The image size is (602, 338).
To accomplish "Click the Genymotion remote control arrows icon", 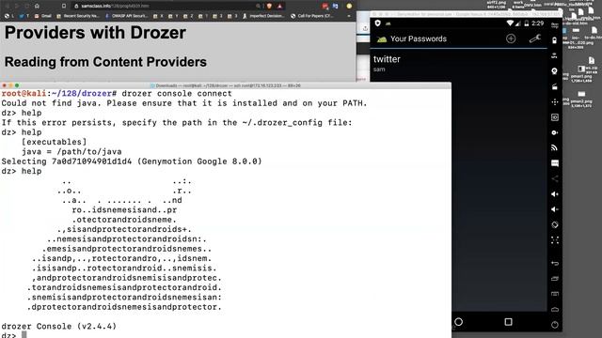I will [554, 102].
